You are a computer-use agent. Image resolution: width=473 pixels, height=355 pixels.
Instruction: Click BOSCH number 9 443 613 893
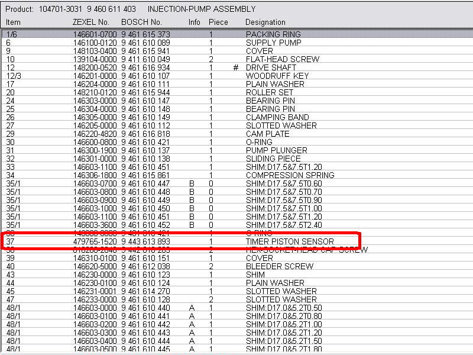(145, 241)
